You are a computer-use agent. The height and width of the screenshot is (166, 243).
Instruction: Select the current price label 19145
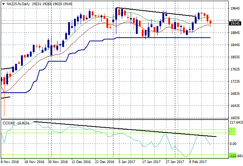[235, 24]
